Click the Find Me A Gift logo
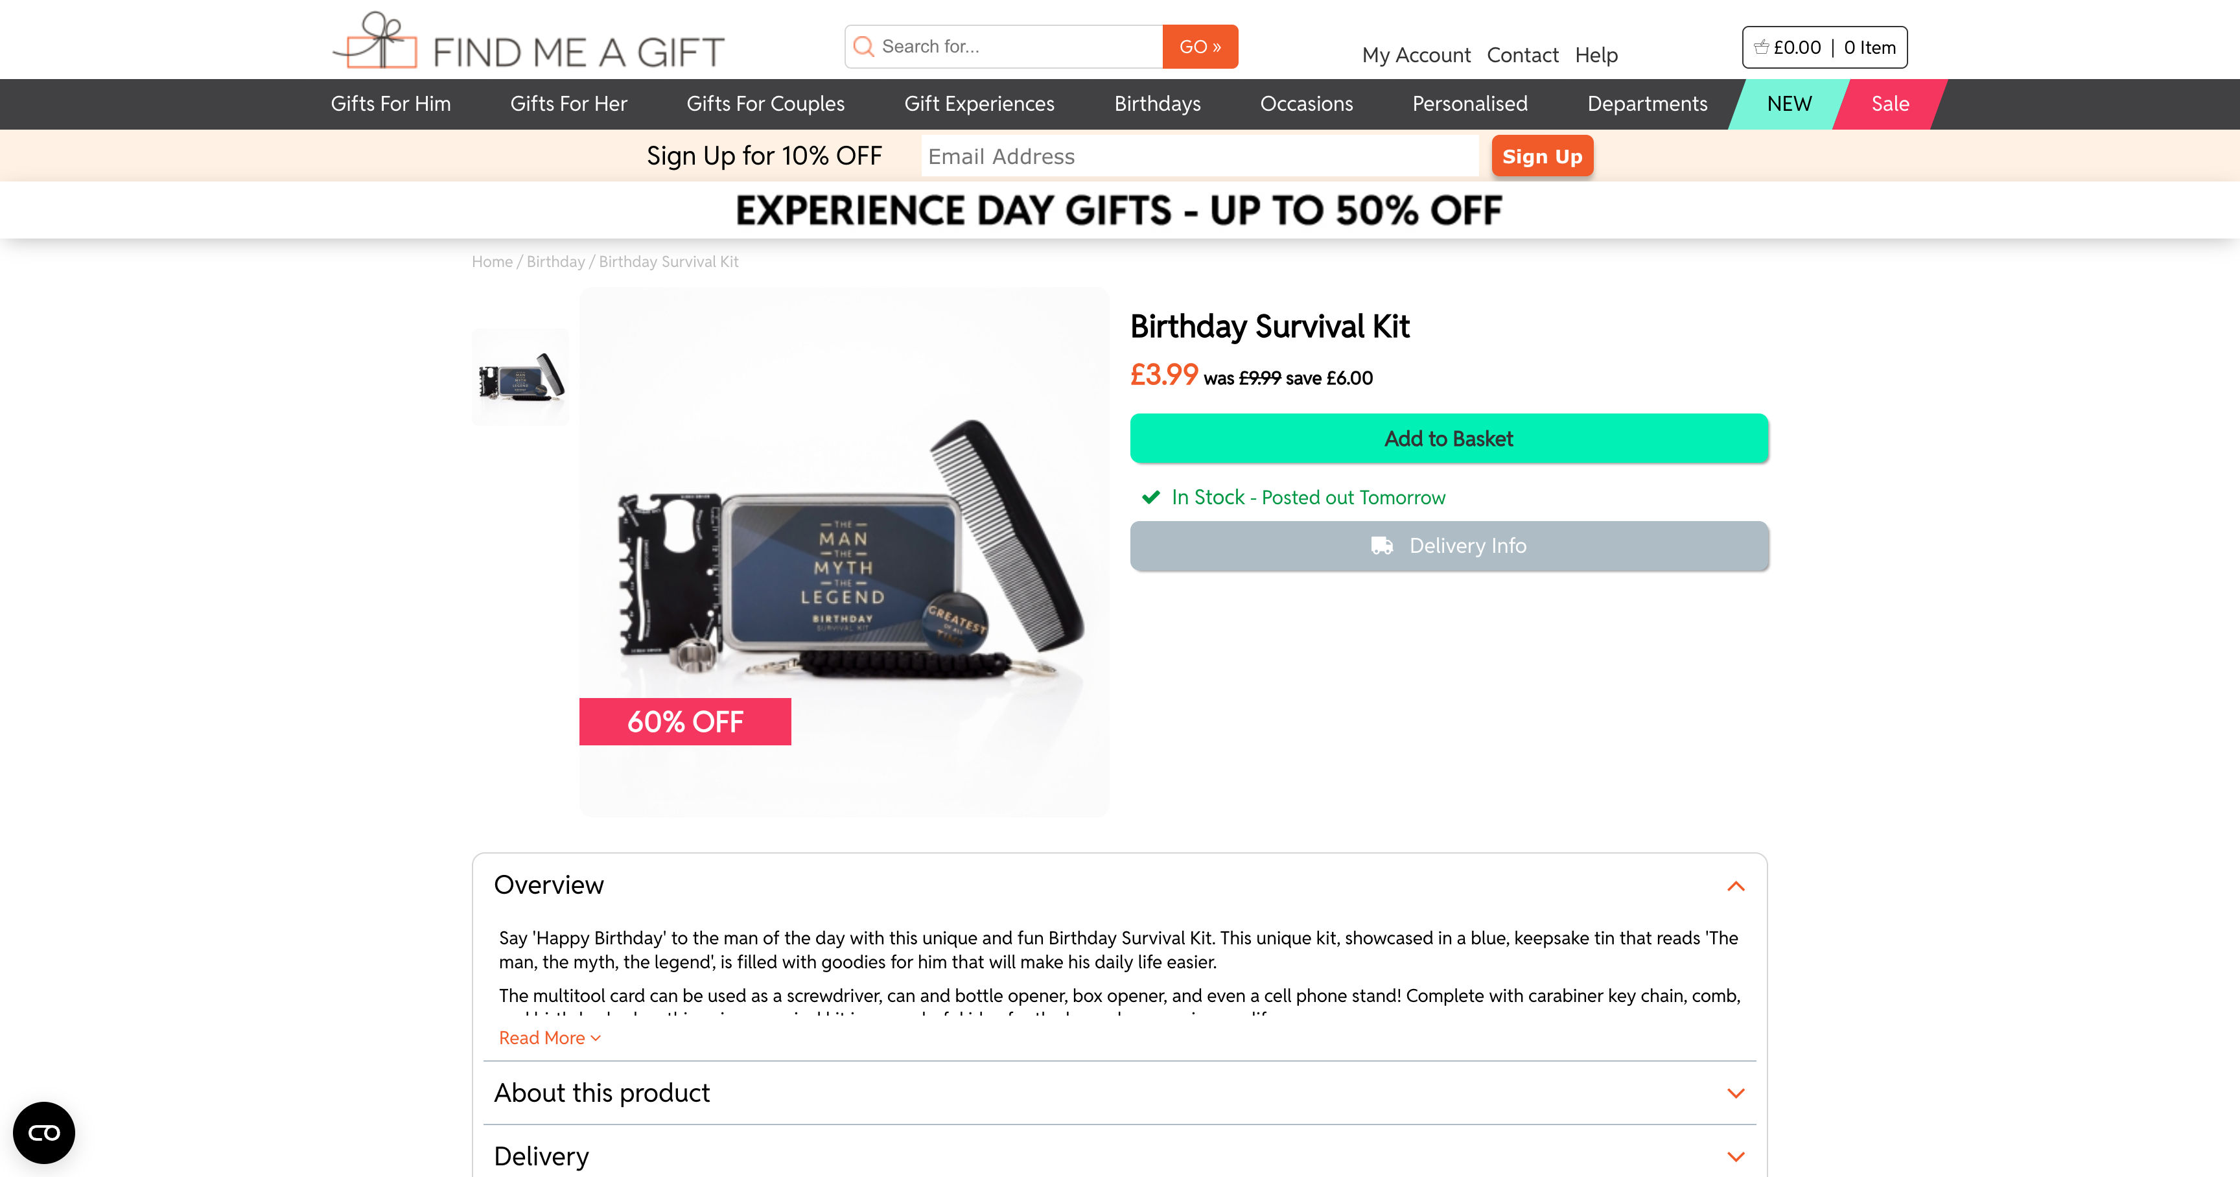 tap(529, 41)
